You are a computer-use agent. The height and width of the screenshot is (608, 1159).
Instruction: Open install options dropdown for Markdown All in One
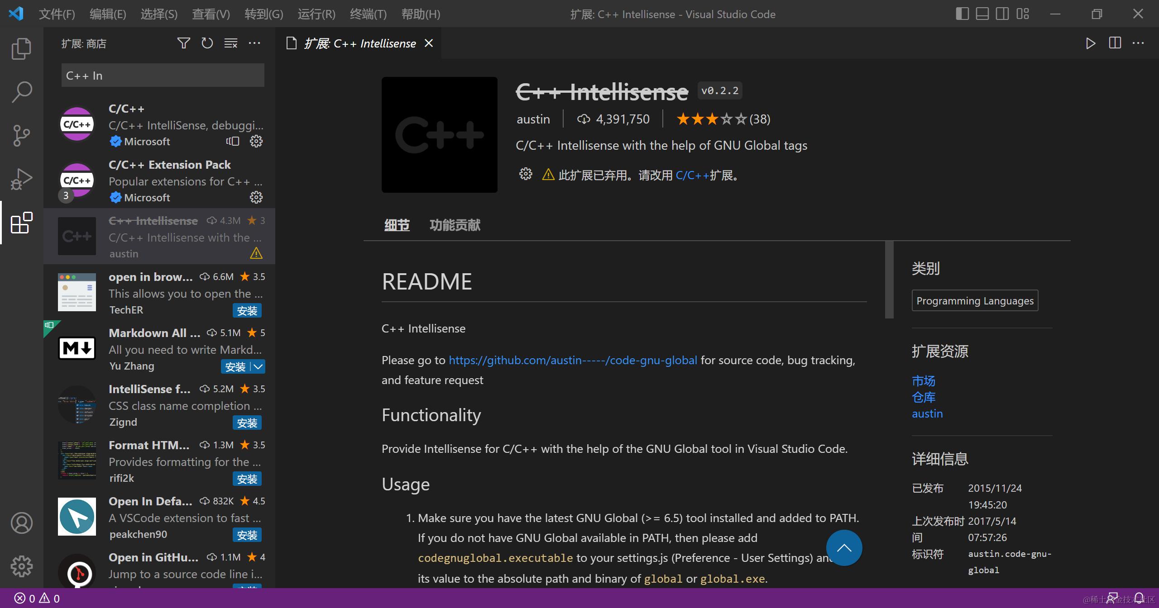coord(257,366)
